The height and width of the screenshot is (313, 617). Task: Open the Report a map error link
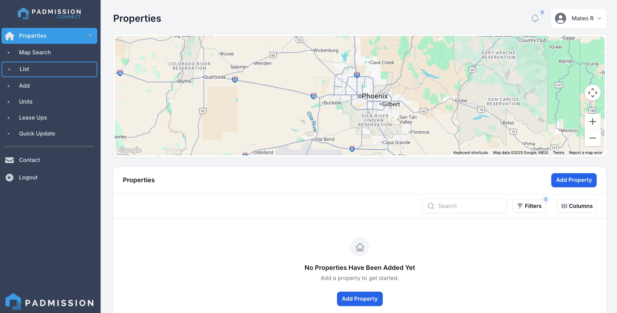585,153
